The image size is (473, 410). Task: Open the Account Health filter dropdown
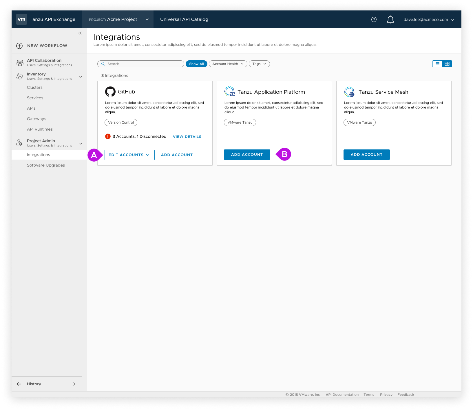228,64
